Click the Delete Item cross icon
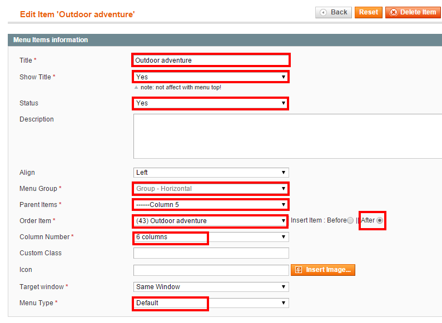The height and width of the screenshot is (323, 442). tap(393, 12)
